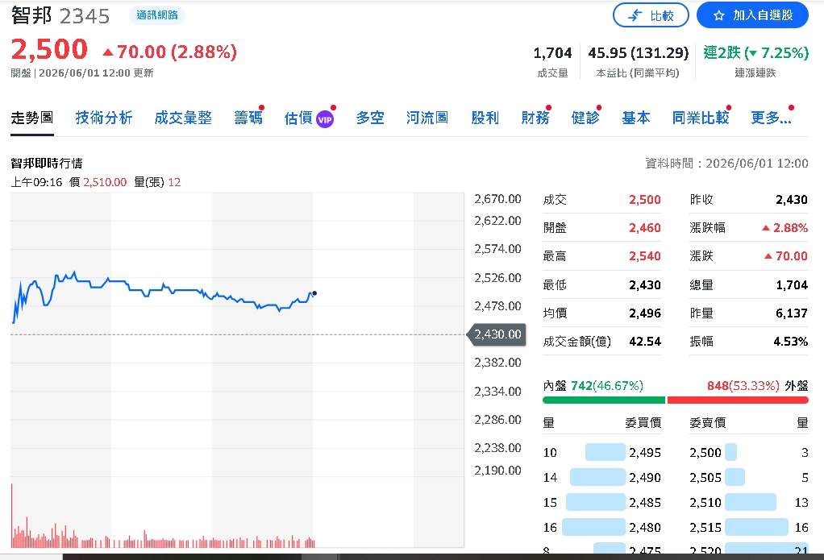Screen dimensions: 824x560
Task: Click the bid bar beside 2,495
Action: 606,452
